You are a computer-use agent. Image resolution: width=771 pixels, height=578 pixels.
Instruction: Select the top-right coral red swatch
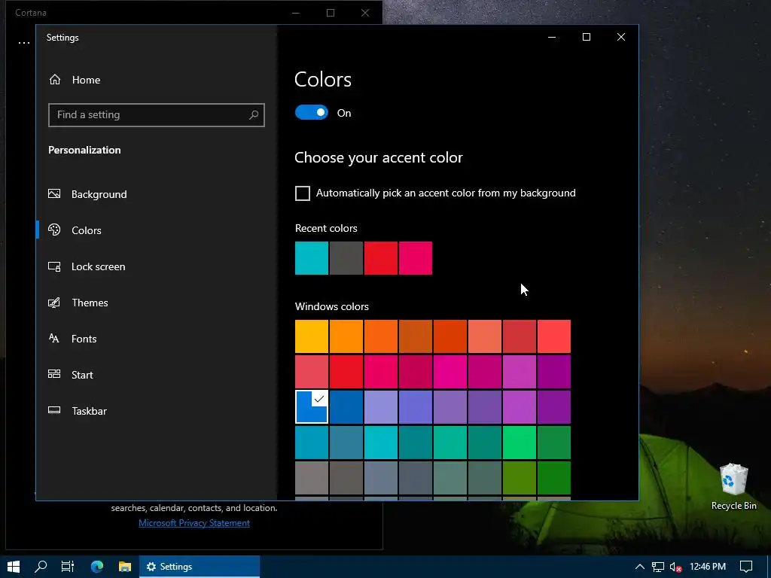(554, 336)
